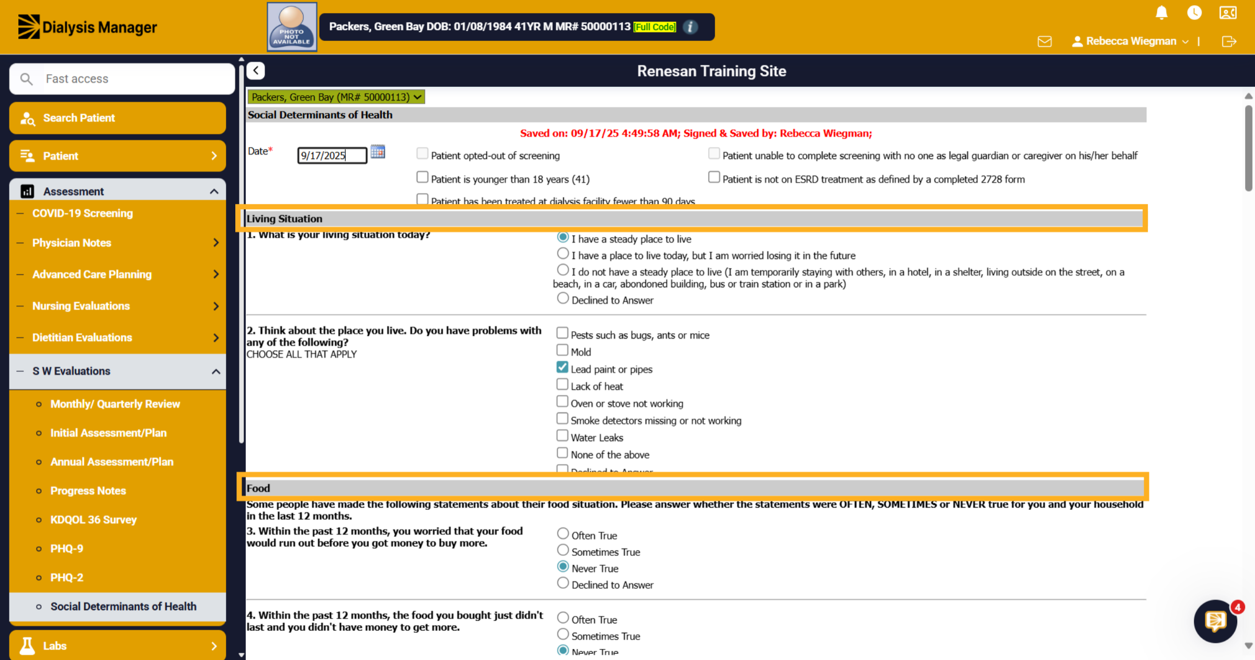
Task: Open the PHQ-9 menu item
Action: click(66, 549)
